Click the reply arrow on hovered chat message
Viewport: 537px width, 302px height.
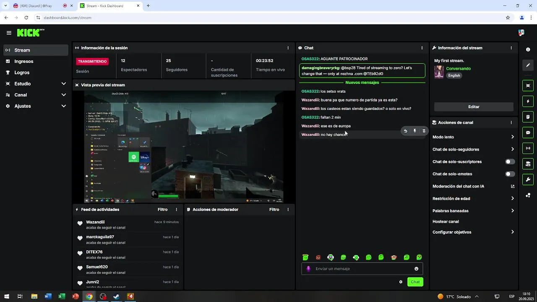point(405,131)
